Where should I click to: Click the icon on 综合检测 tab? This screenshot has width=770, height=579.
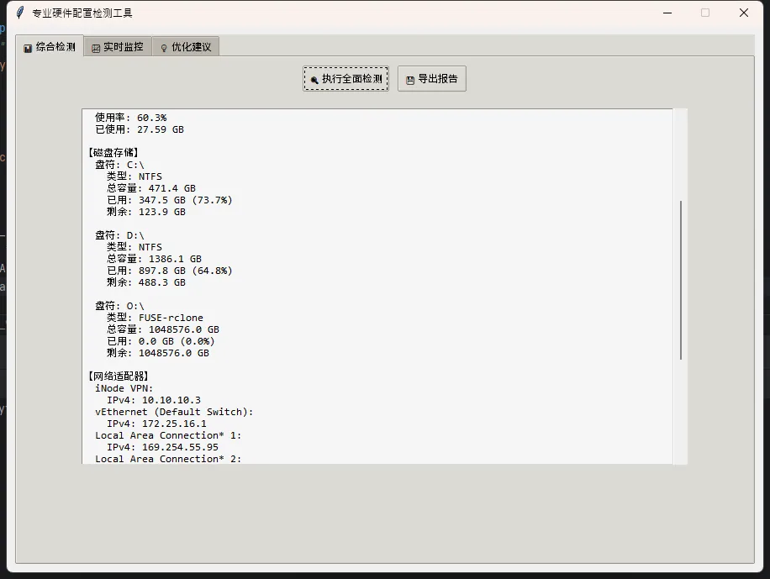28,48
